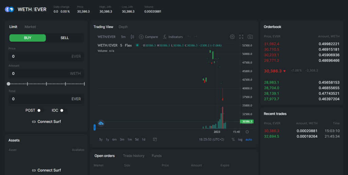Open the chart candlestick style icon
This screenshot has width=348, height=175.
pyautogui.click(x=132, y=37)
